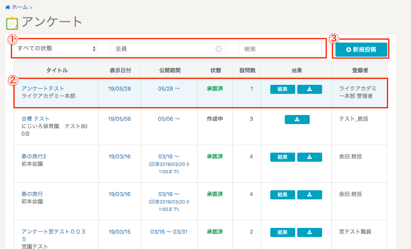Open the すべての状態 status dropdown
The image size is (411, 249).
(x=56, y=49)
